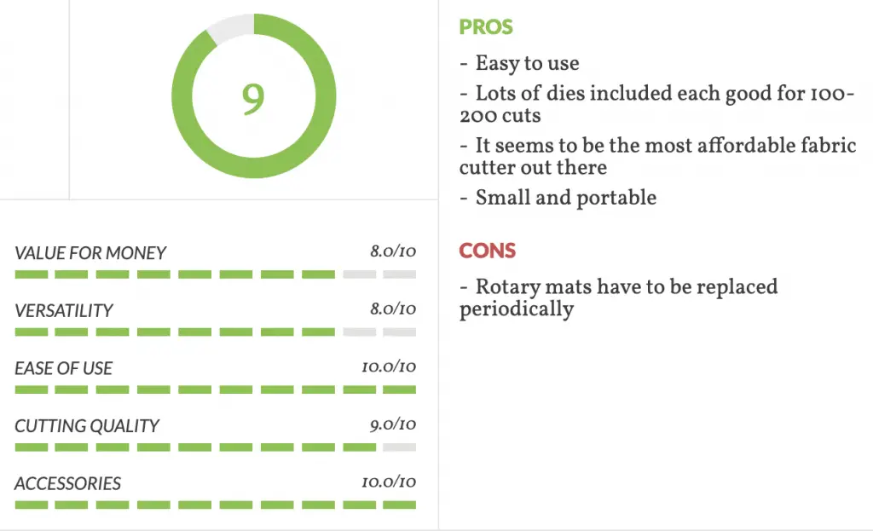This screenshot has width=873, height=531.
Task: Click the PROS heading
Action: click(x=486, y=27)
